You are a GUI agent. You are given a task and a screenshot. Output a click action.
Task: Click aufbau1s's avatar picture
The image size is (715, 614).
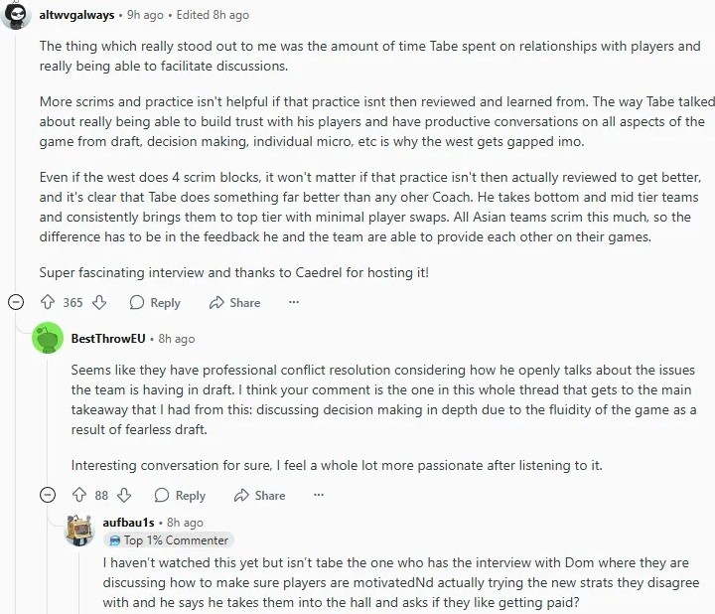(79, 530)
